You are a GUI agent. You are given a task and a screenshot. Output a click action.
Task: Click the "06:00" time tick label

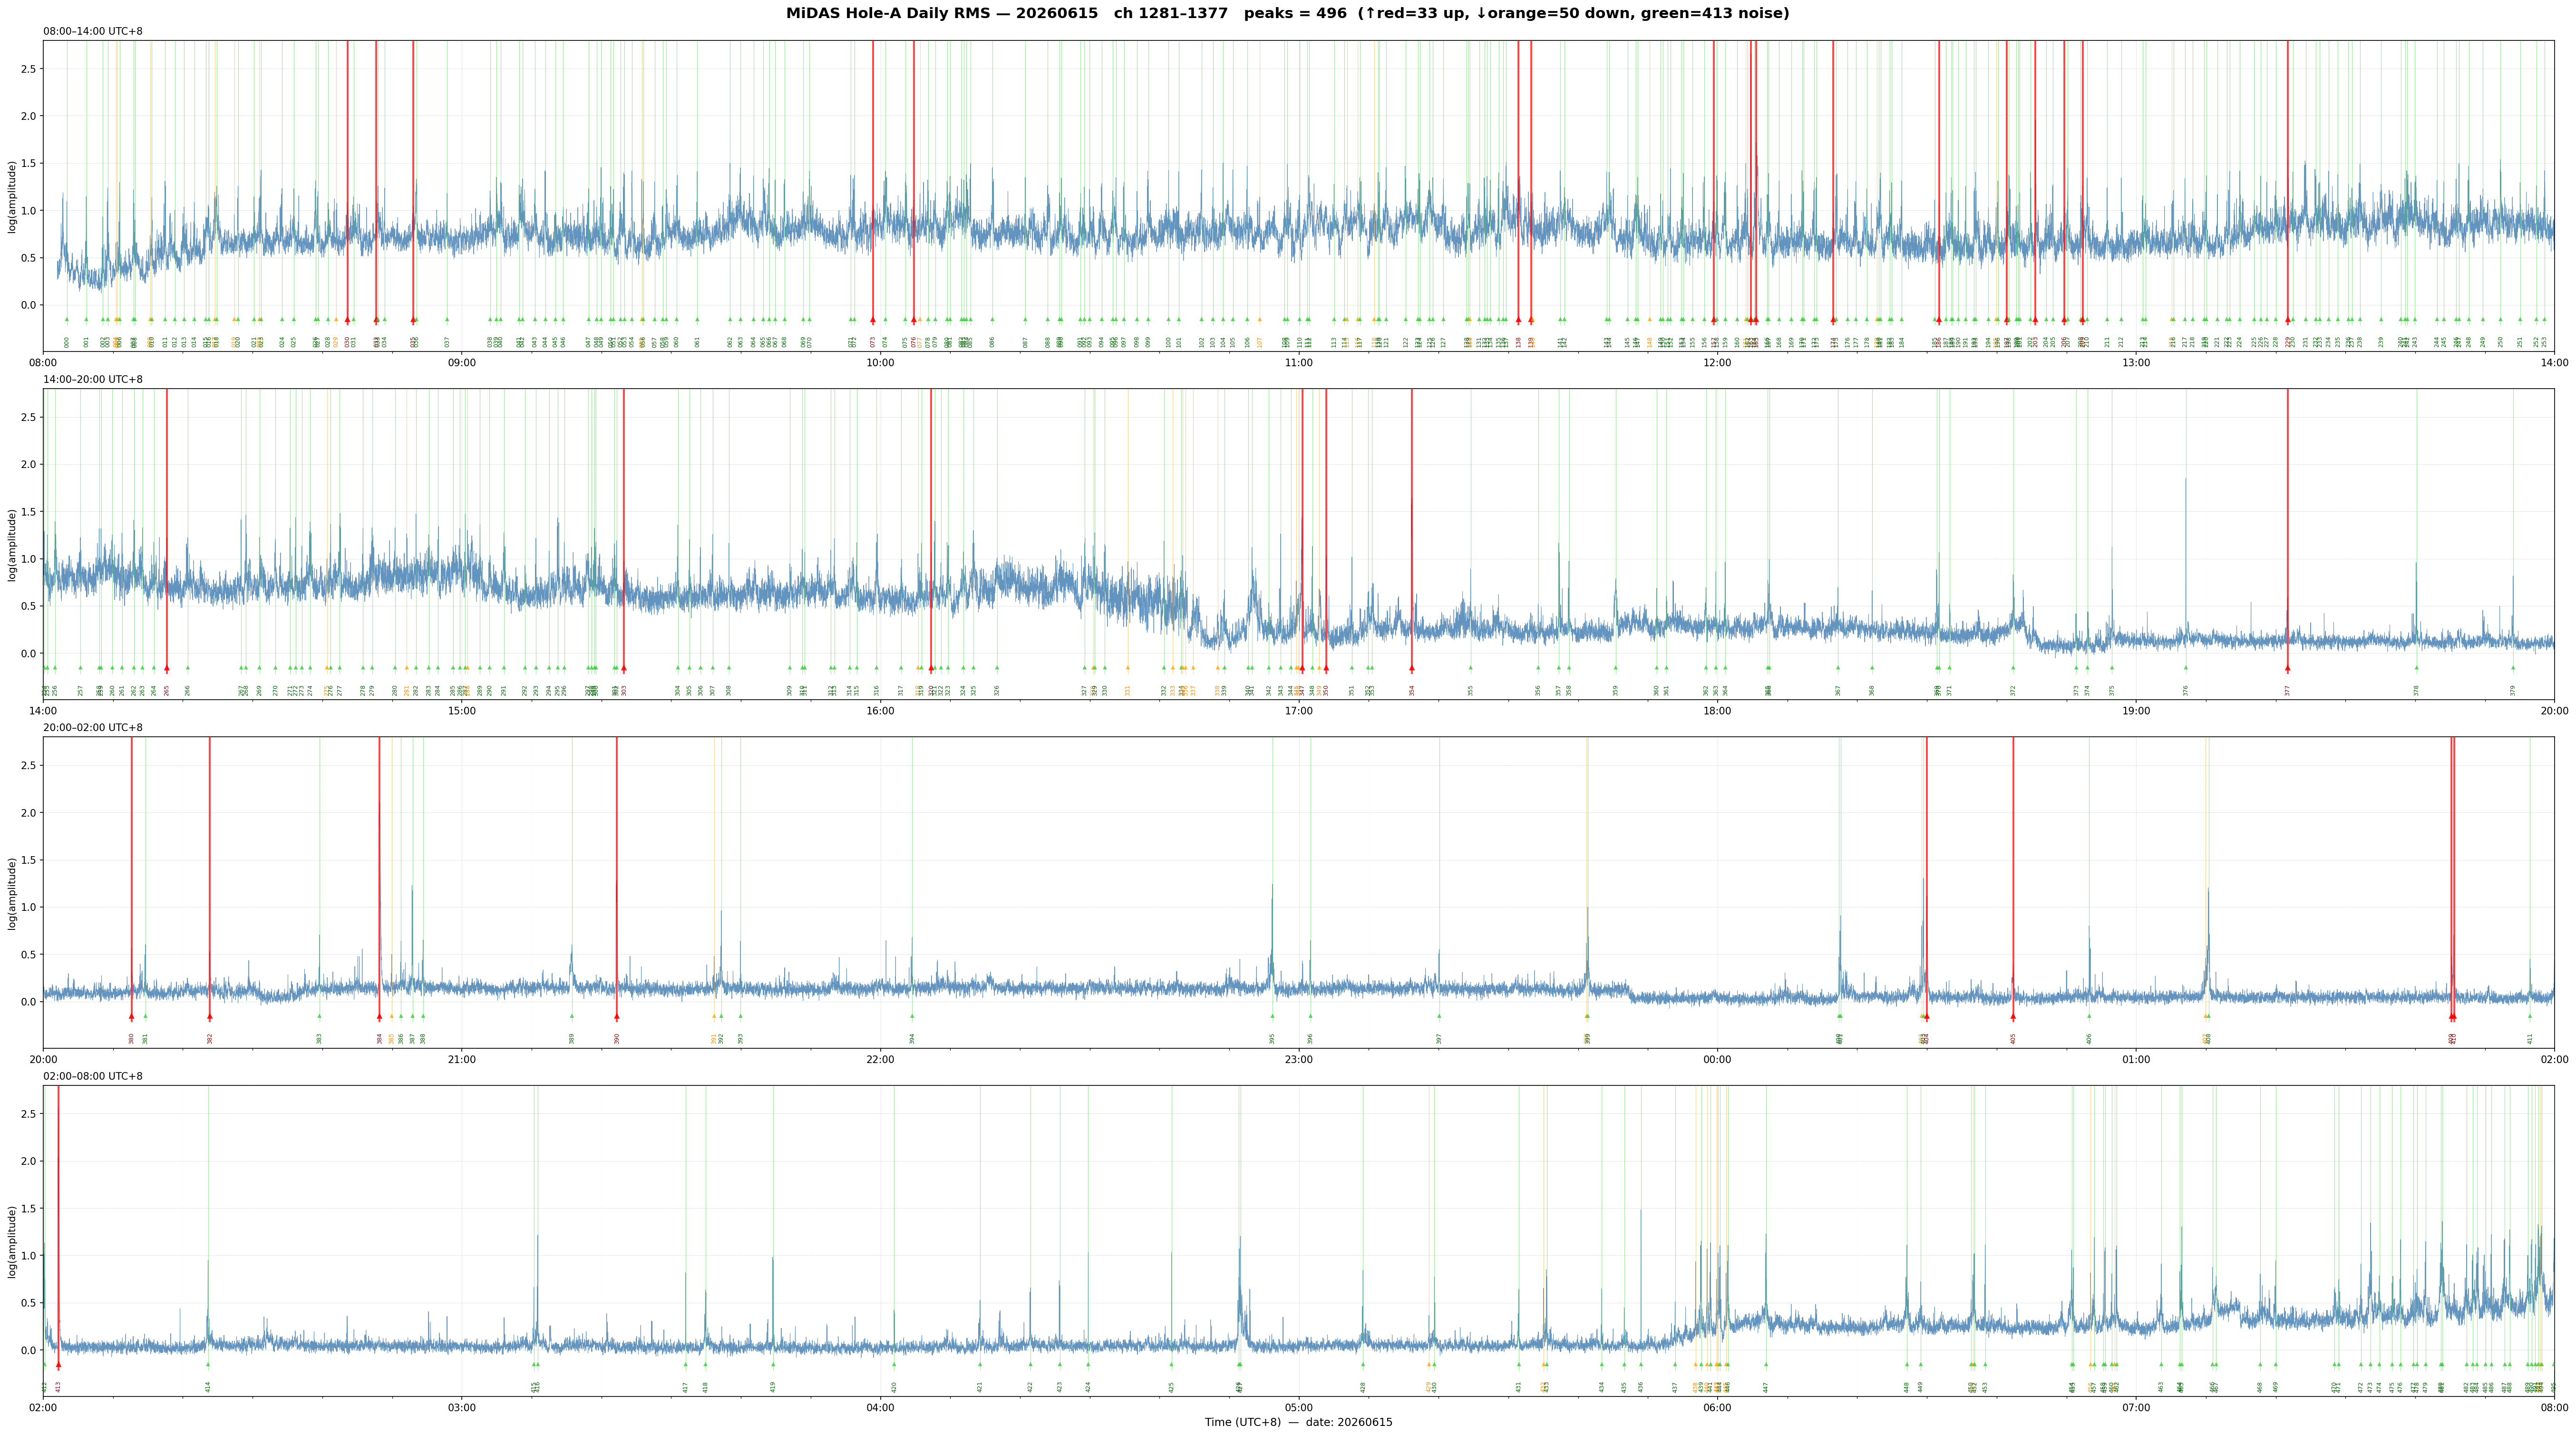[1717, 1407]
